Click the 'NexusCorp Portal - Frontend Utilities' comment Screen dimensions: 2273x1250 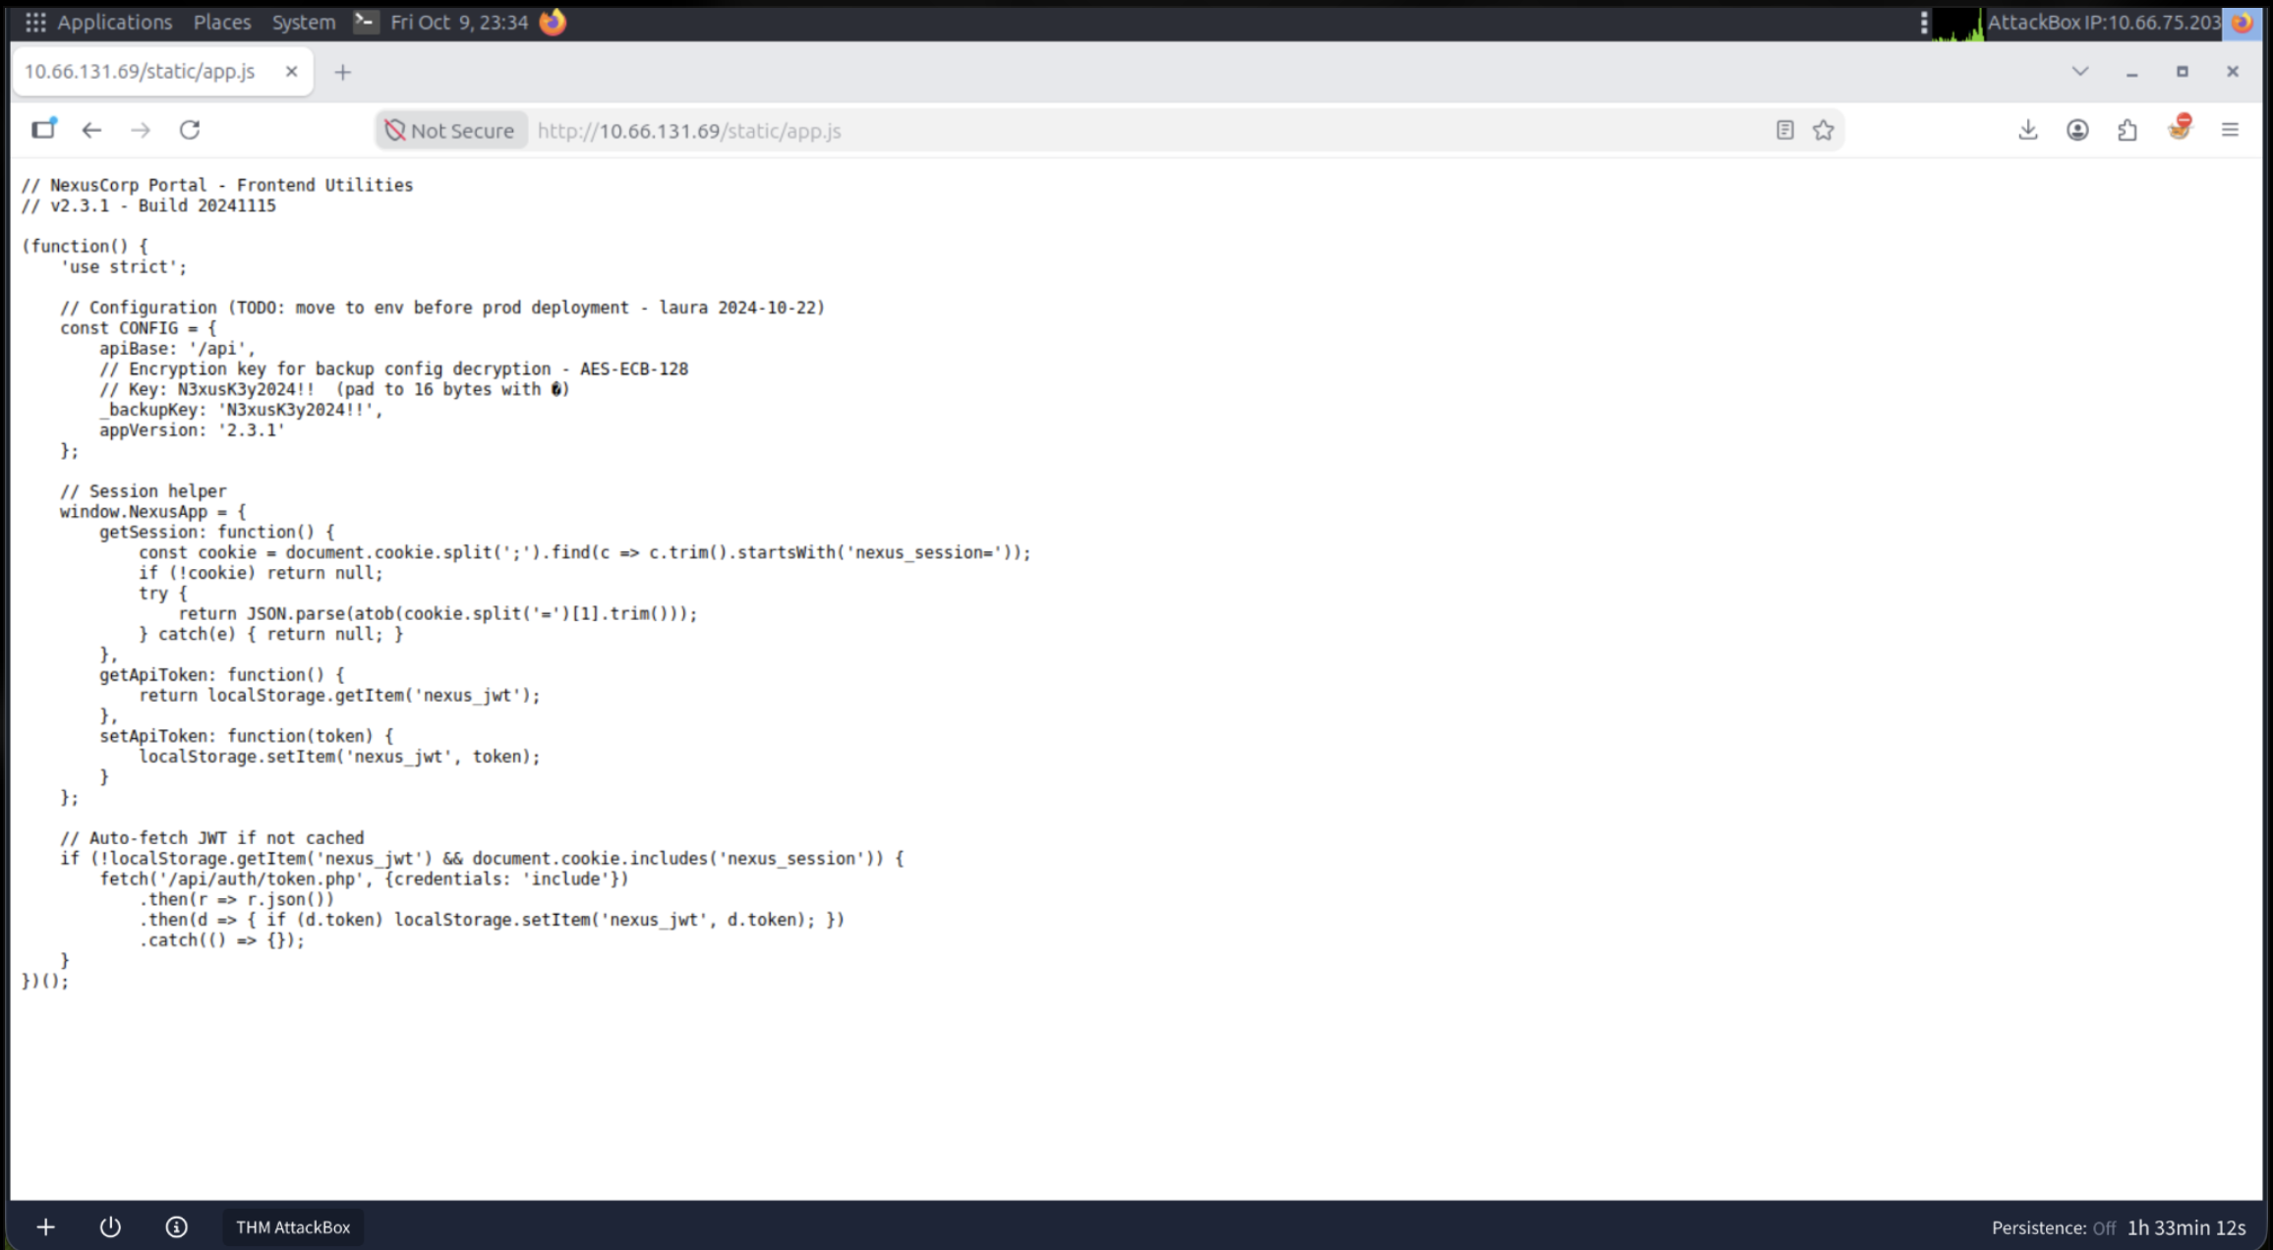[217, 185]
